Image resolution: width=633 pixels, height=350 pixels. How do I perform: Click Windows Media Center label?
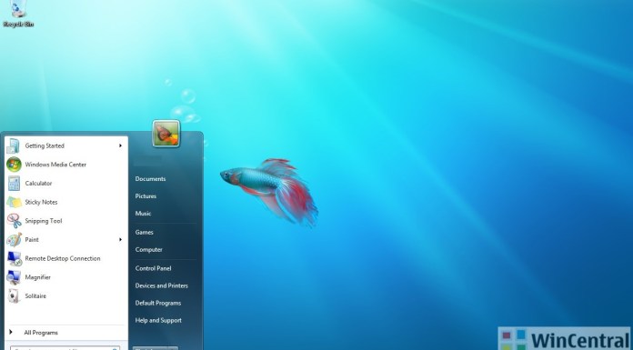pos(55,165)
